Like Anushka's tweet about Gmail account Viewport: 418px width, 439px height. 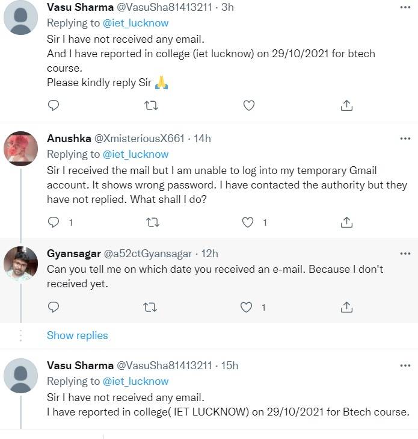pos(248,222)
